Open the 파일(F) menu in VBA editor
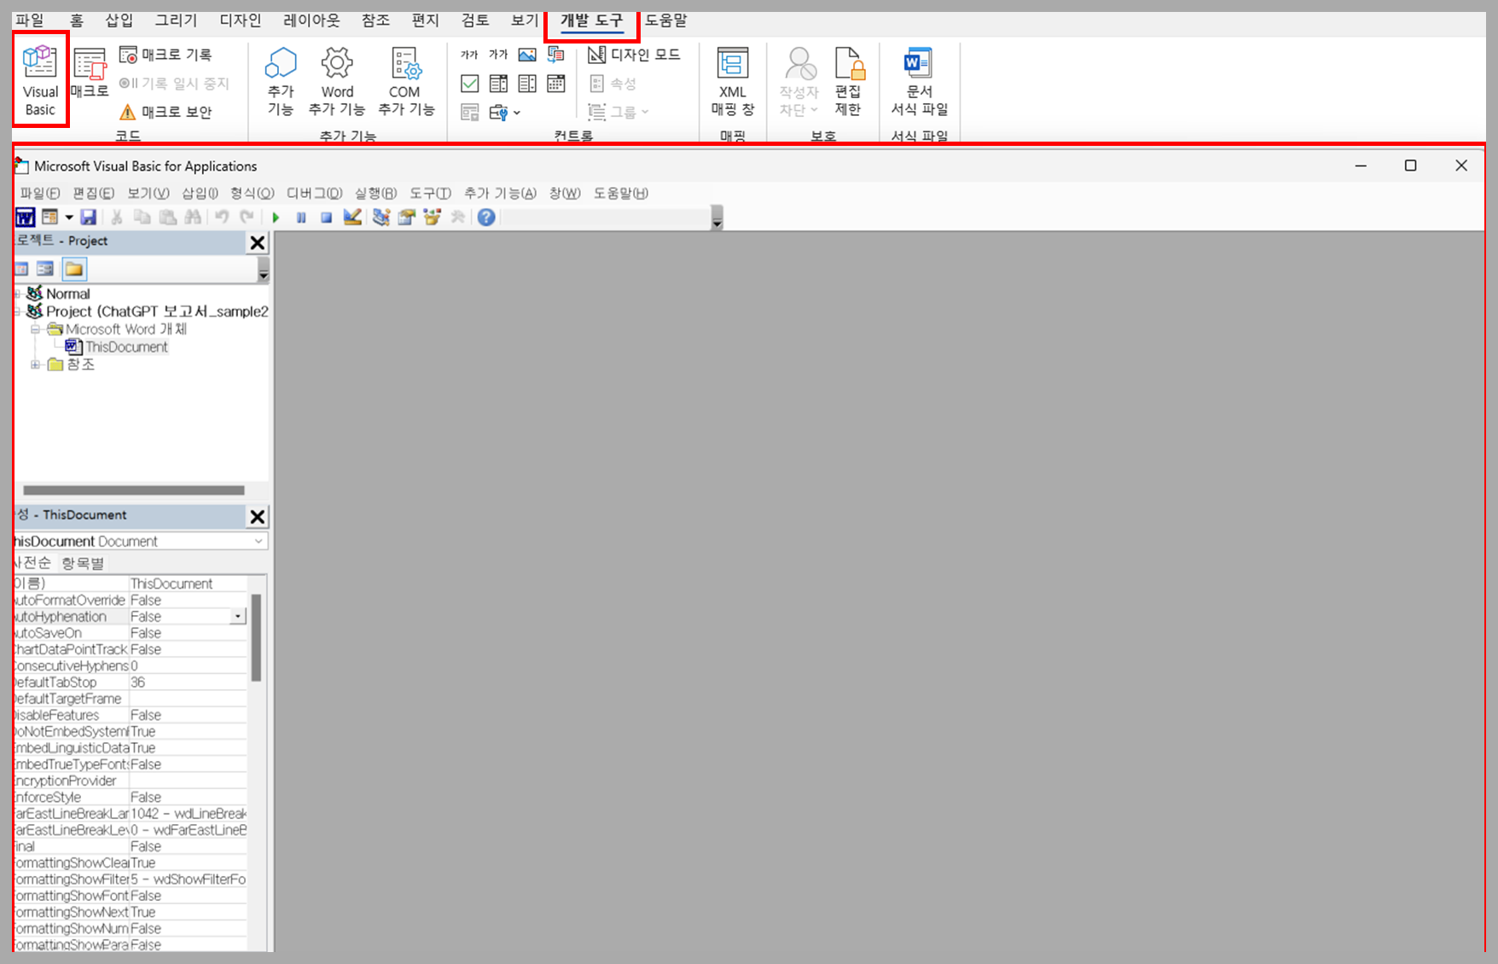The height and width of the screenshot is (964, 1498). pos(40,194)
